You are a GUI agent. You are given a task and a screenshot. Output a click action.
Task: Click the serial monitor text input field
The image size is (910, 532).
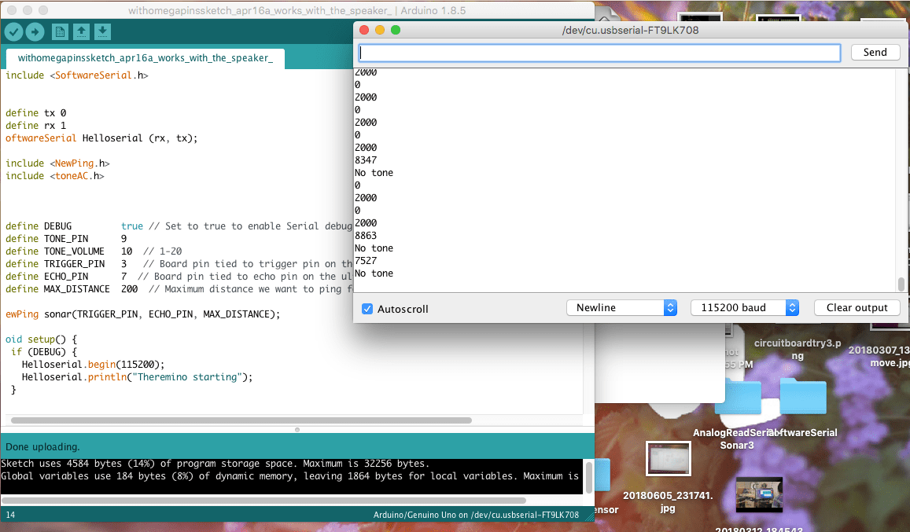(x=599, y=53)
